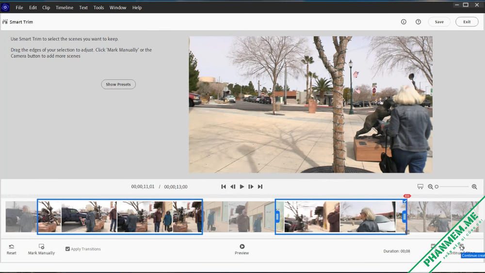The height and width of the screenshot is (273, 485).
Task: Click the Premiere Elements app logo
Action: (x=5, y=7)
